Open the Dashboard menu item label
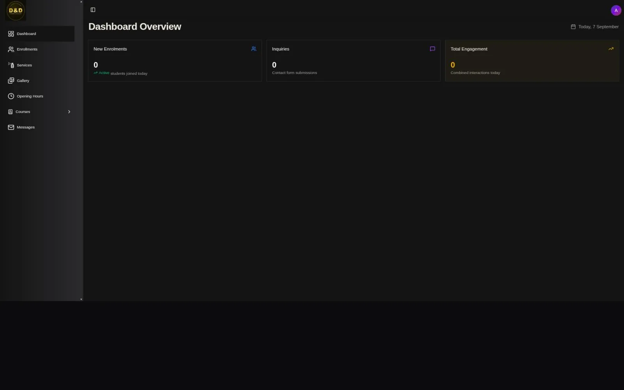The height and width of the screenshot is (390, 624). click(27, 34)
